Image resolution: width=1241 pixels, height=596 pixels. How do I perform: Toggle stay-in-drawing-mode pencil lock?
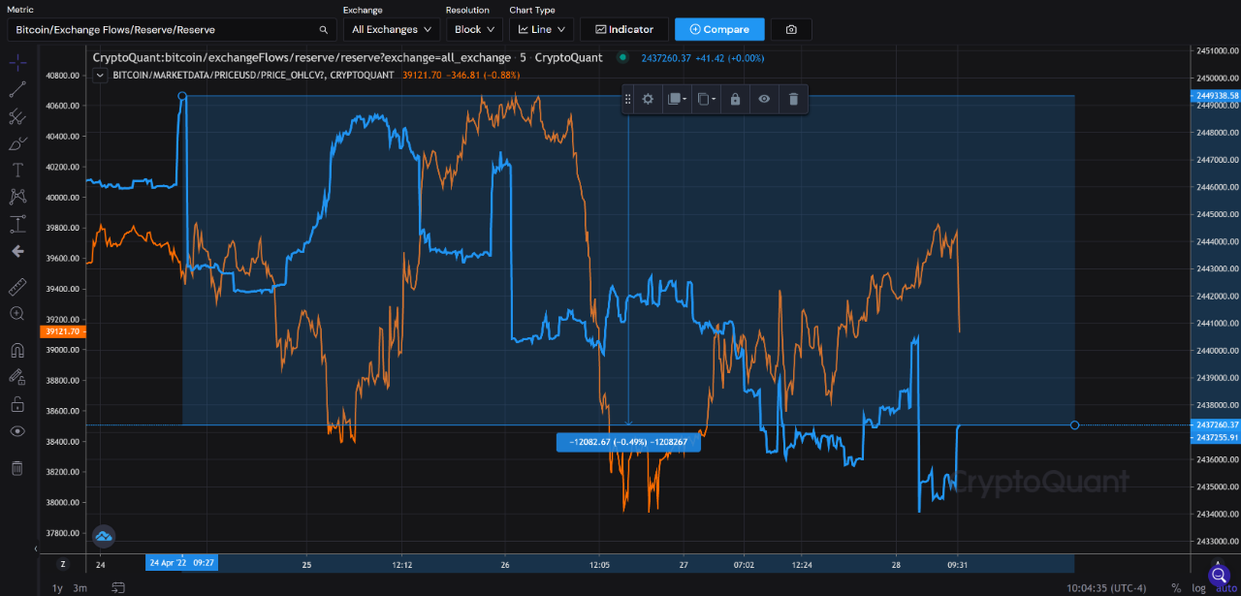tap(17, 377)
